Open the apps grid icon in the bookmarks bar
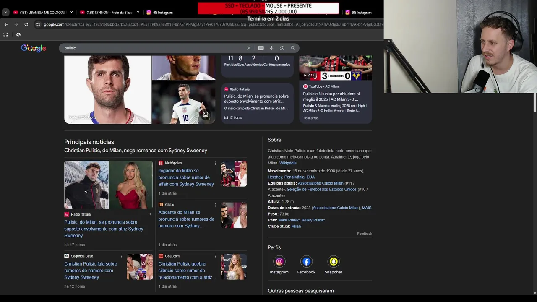The width and height of the screenshot is (537, 302). (x=5, y=35)
